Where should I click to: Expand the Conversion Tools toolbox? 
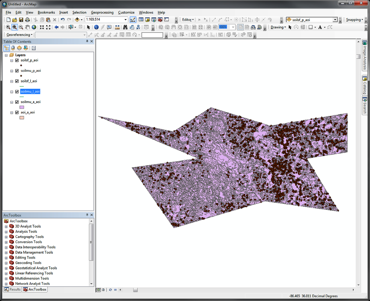[6, 242]
